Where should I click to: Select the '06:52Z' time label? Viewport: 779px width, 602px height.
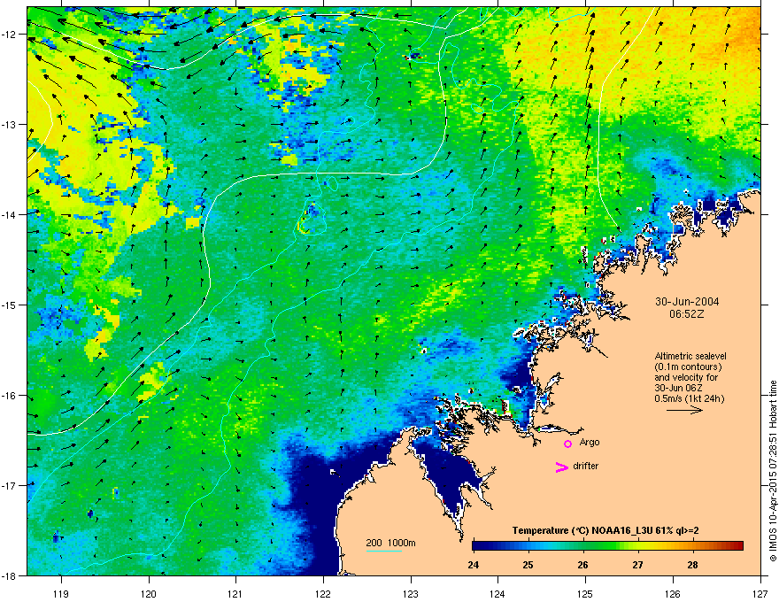(687, 314)
